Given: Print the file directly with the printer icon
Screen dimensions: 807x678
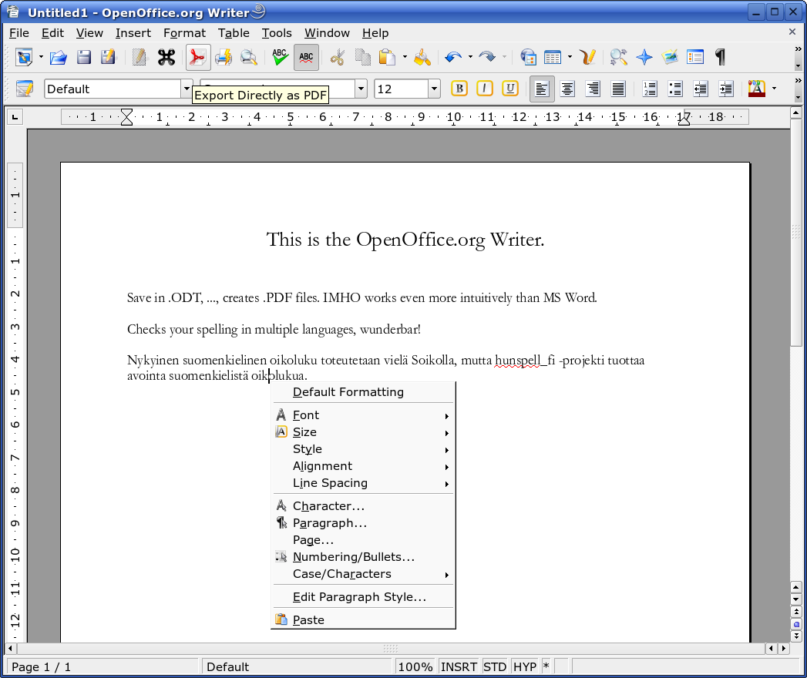Looking at the screenshot, I should [224, 57].
